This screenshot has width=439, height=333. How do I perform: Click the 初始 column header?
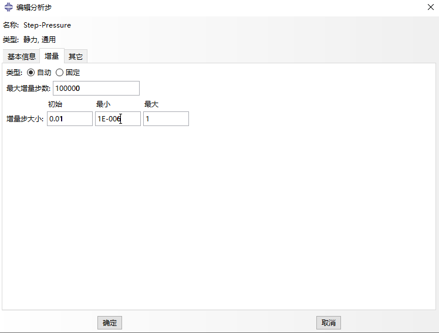click(x=55, y=104)
